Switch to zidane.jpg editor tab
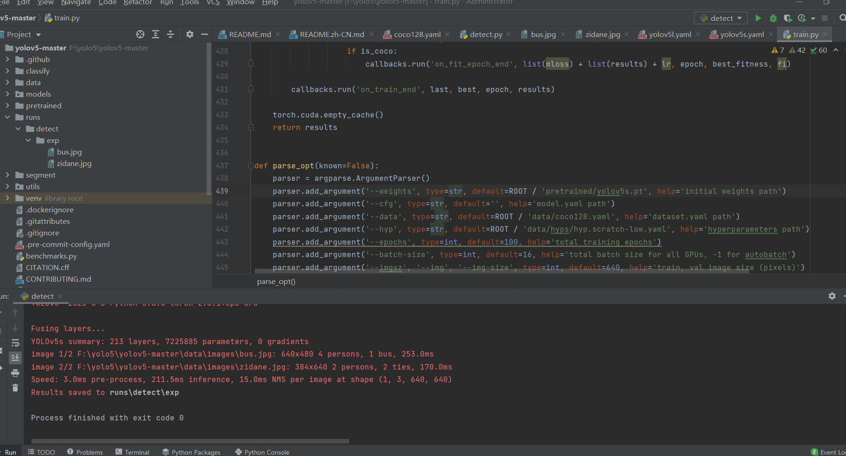846x456 pixels. coord(602,34)
